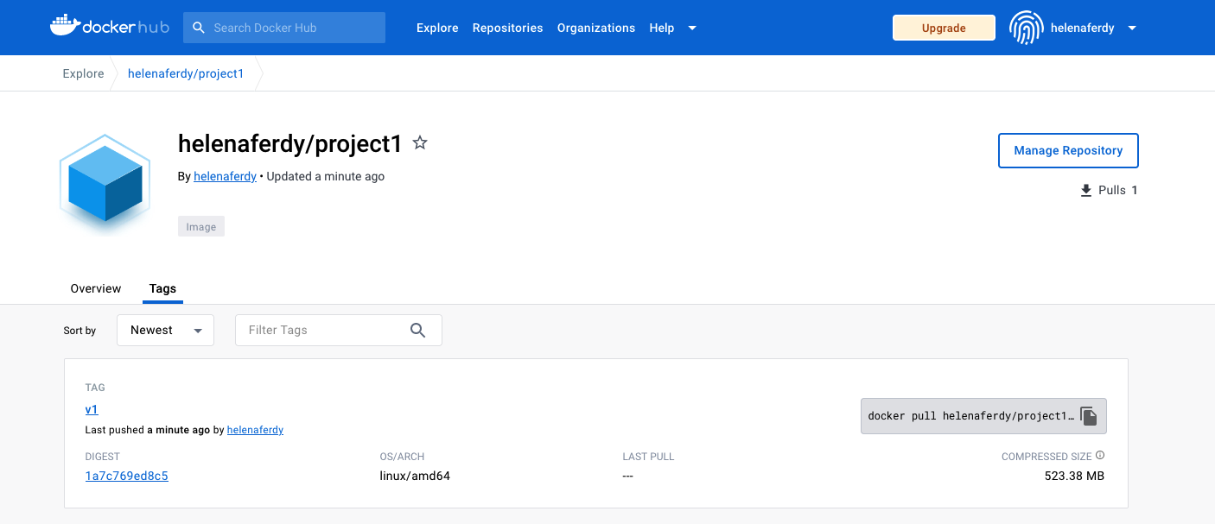
Task: Open Repositories in top navigation
Action: 507,28
